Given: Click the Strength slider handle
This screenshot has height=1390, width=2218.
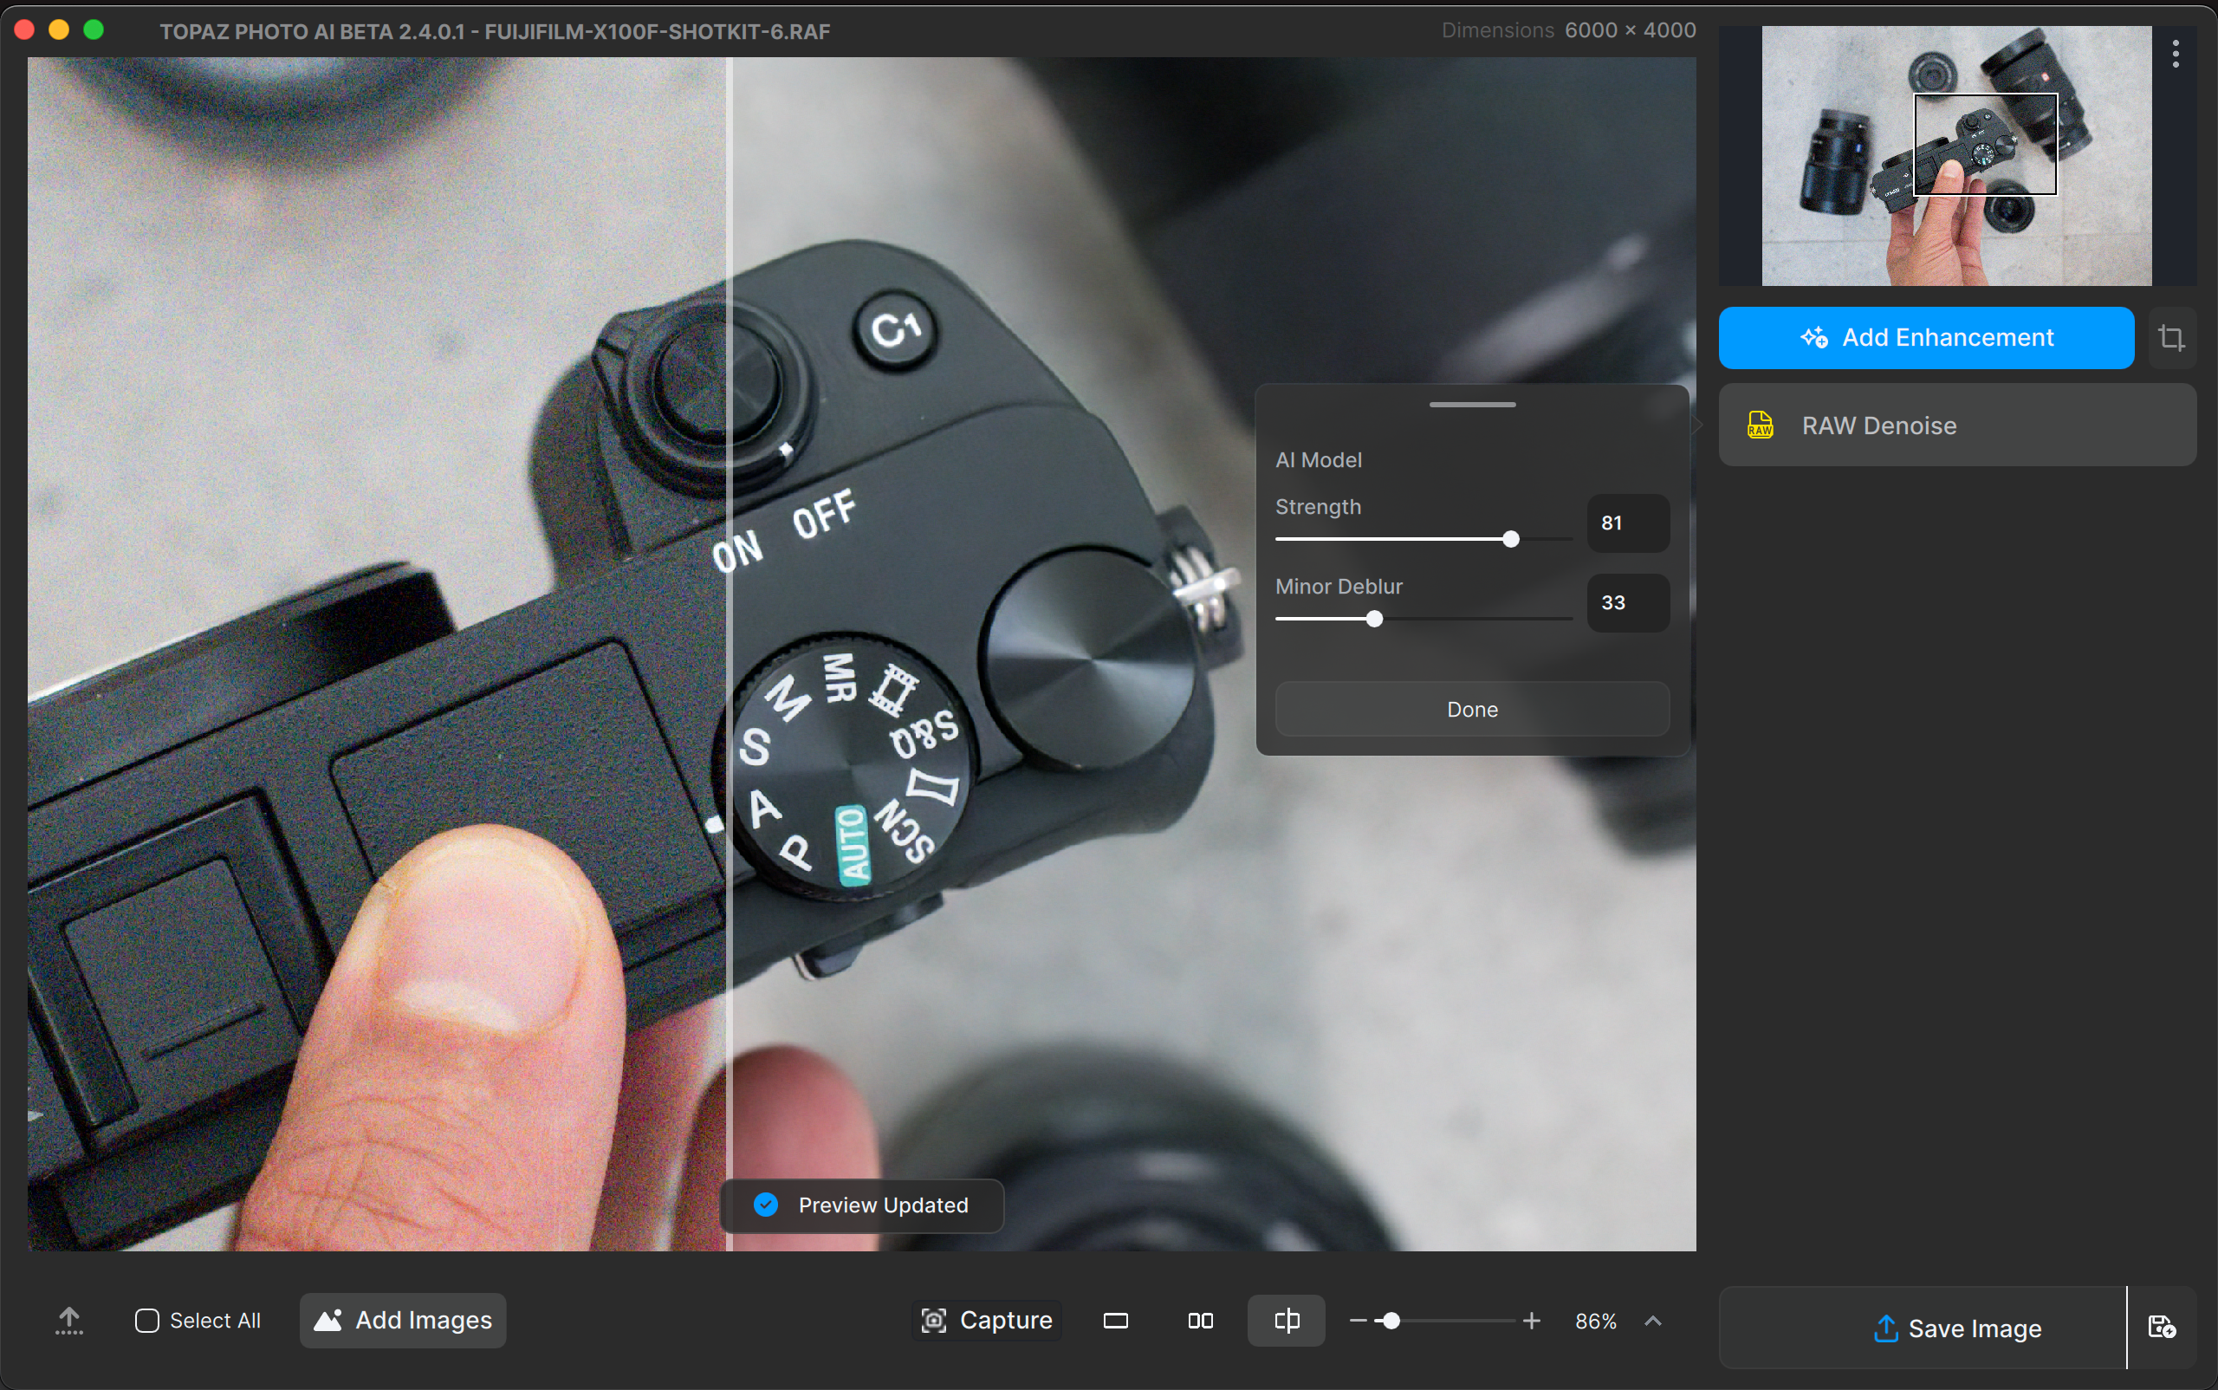Looking at the screenshot, I should pos(1510,540).
